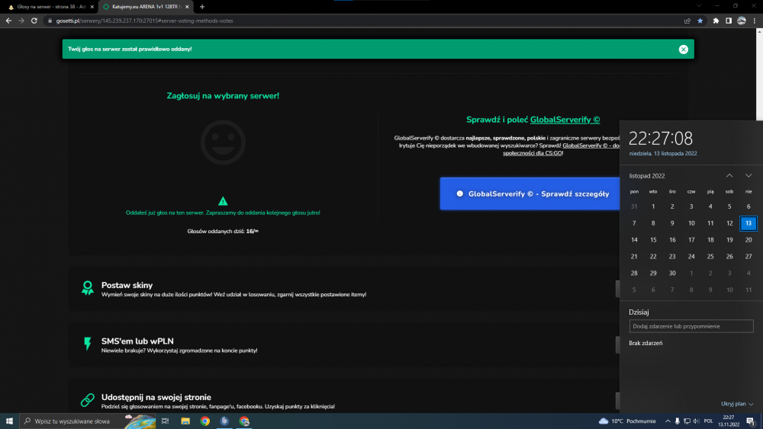Viewport: 763px width, 429px height.
Task: Open the browser extensions puzzle icon
Action: tap(716, 21)
